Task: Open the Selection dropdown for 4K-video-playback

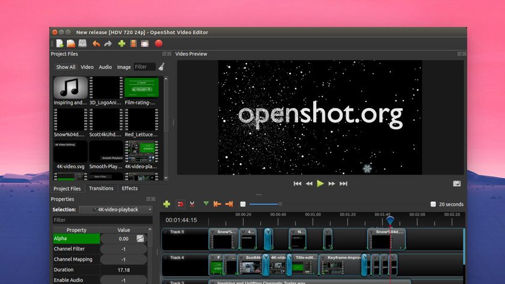Action: point(115,210)
